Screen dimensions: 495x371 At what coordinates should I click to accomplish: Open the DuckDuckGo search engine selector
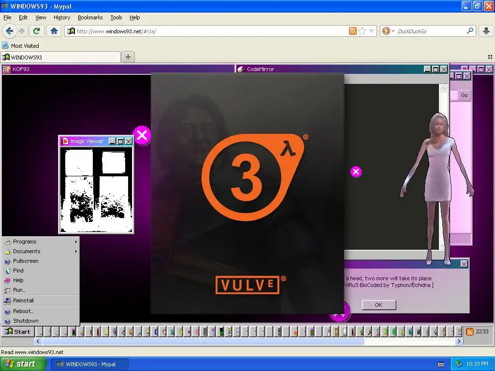[388, 31]
